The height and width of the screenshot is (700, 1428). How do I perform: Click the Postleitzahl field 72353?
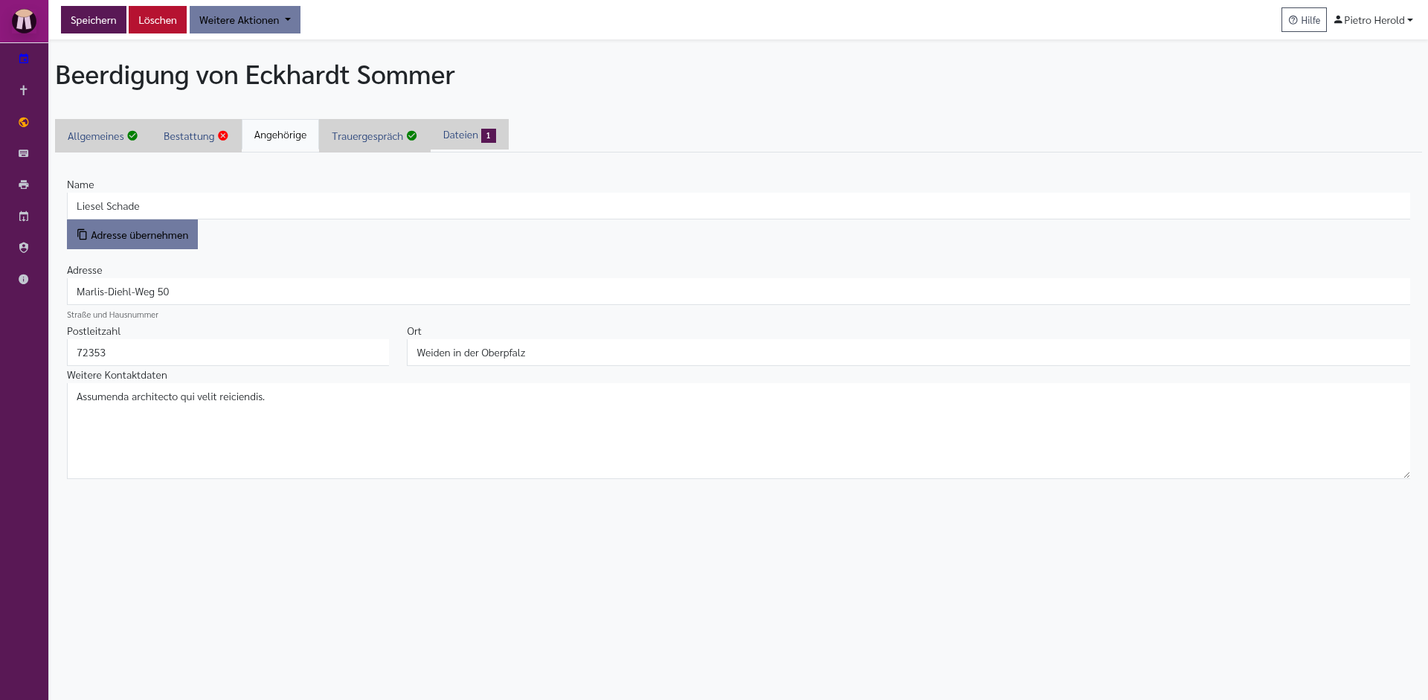click(x=228, y=353)
